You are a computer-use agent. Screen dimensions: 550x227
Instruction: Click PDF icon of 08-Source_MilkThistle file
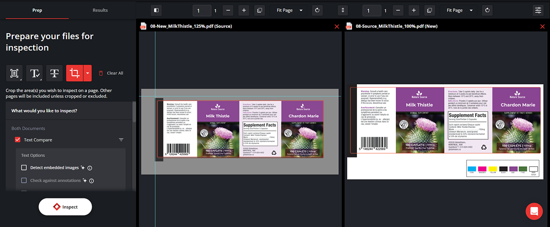(349, 26)
